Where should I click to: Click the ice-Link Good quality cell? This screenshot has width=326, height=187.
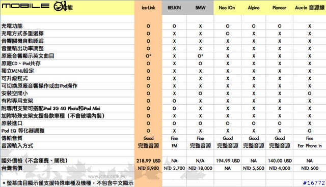[148, 138]
